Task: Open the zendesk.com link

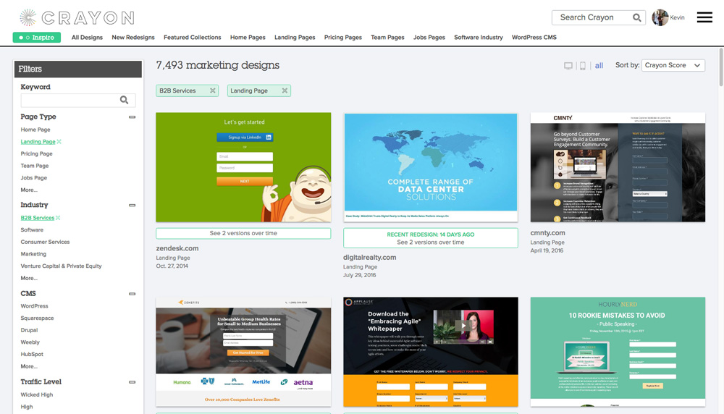Action: [177, 248]
